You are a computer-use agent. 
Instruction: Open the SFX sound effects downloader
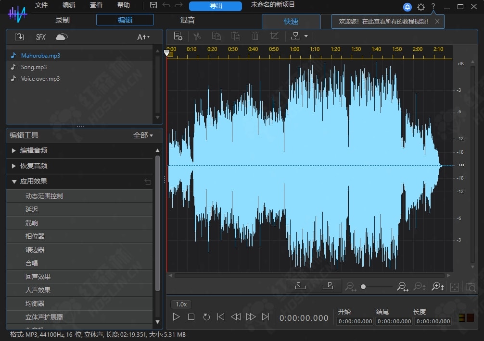[41, 37]
